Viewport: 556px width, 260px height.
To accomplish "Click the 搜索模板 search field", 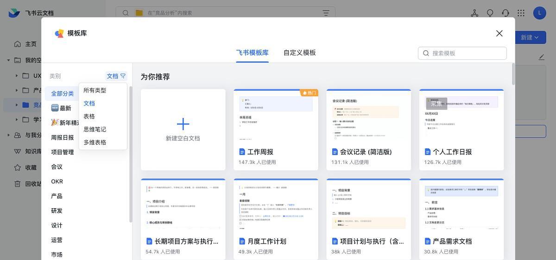I will click(462, 53).
